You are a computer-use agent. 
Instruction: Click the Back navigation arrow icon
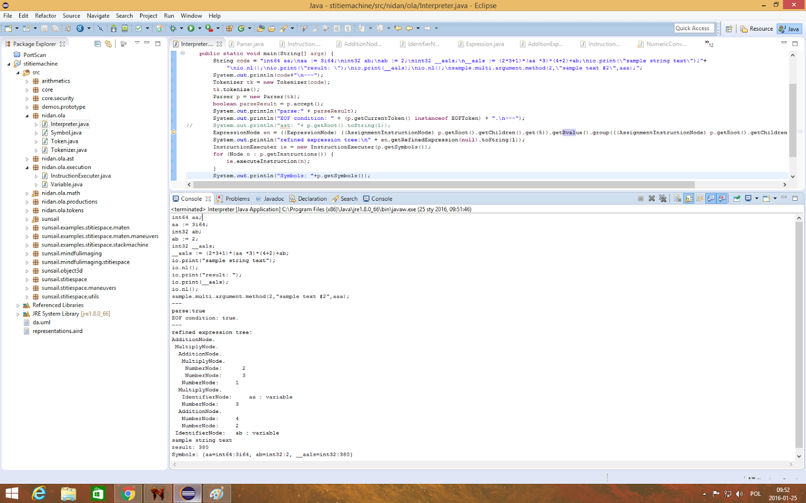409,29
